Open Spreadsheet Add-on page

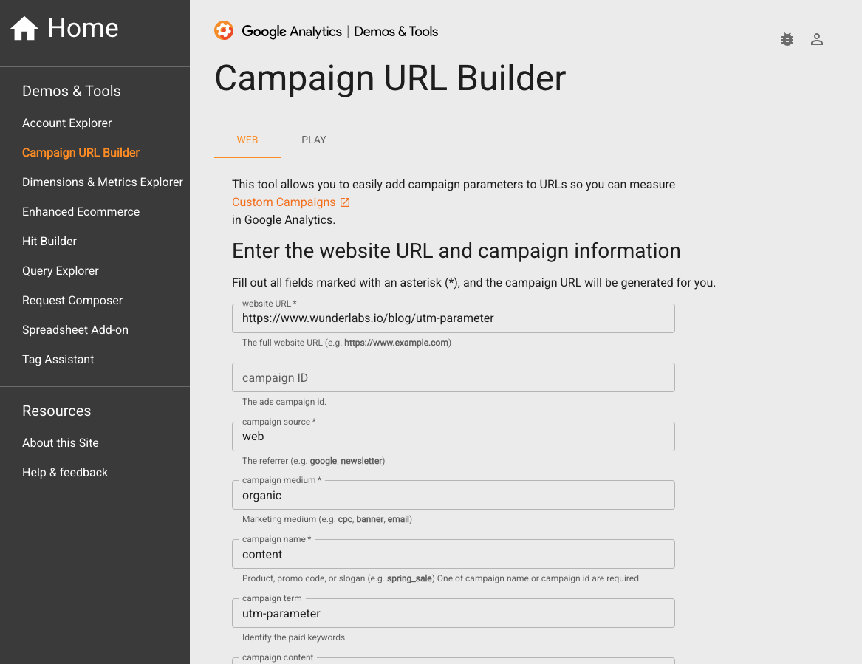point(75,330)
